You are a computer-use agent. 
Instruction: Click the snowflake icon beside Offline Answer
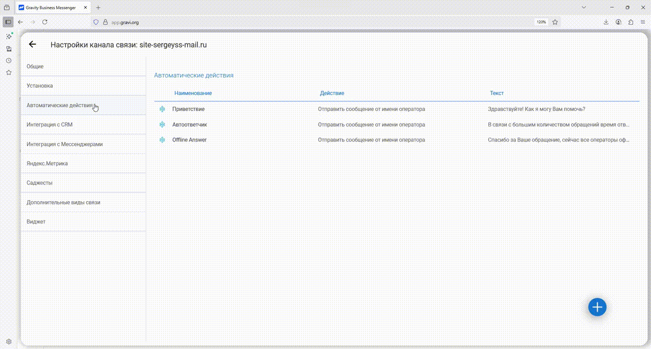(x=162, y=140)
